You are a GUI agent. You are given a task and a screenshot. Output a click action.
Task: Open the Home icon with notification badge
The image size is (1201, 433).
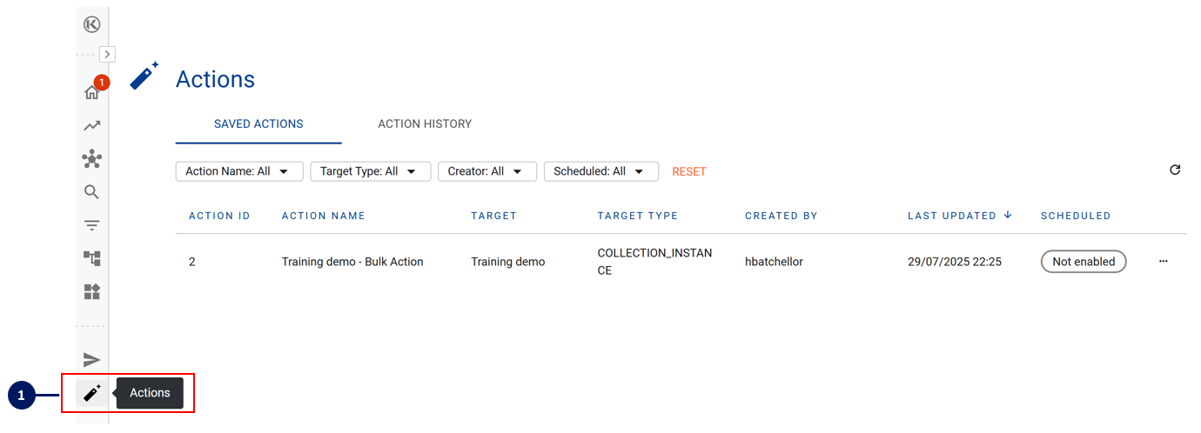(91, 92)
